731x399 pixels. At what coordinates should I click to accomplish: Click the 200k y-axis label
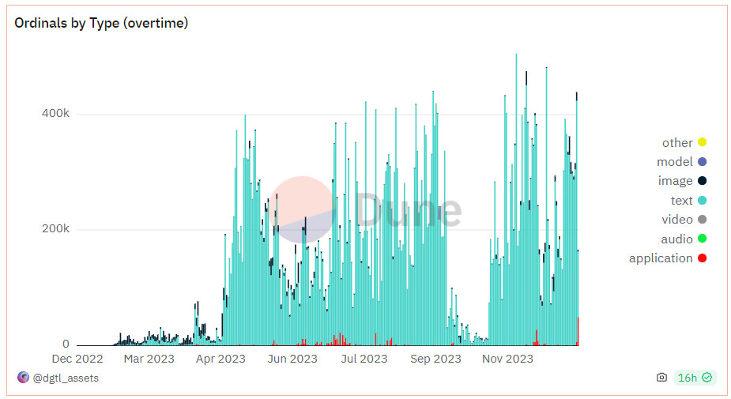[x=55, y=228]
